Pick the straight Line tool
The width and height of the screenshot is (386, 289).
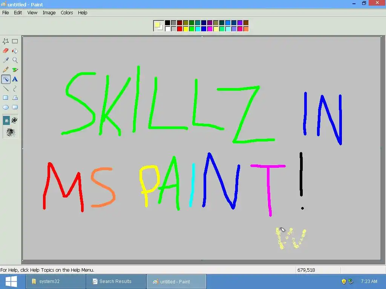pos(6,88)
